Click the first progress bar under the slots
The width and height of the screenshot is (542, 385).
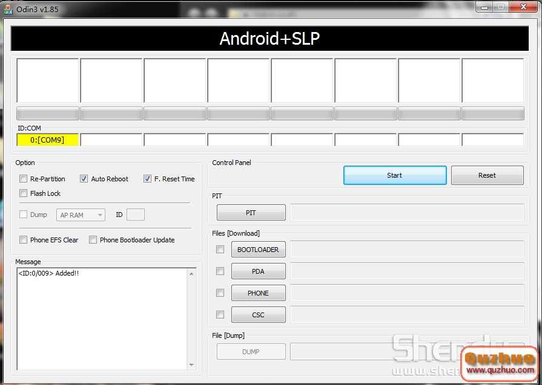click(x=48, y=113)
